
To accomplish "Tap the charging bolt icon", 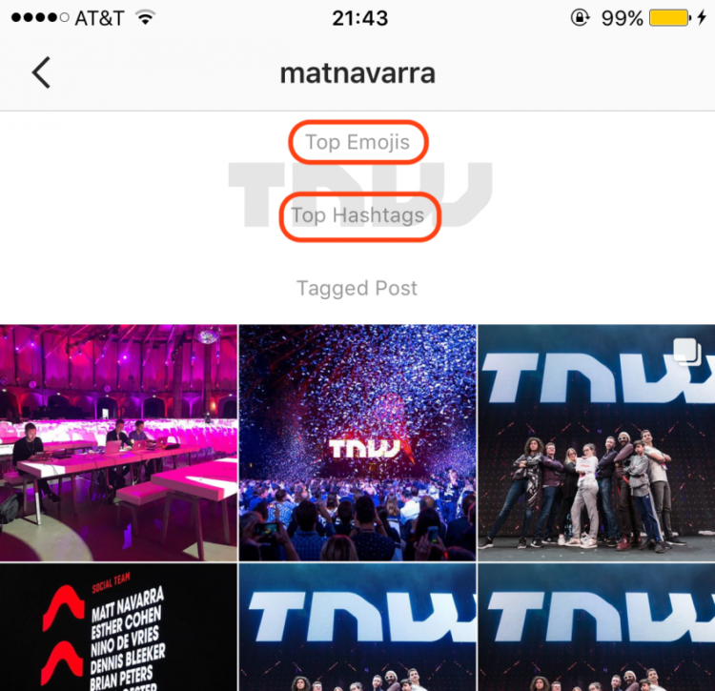I will (x=702, y=18).
